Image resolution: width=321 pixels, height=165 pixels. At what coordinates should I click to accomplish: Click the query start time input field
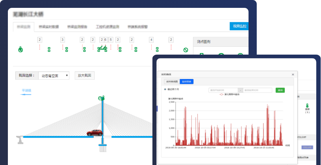coord(223,90)
